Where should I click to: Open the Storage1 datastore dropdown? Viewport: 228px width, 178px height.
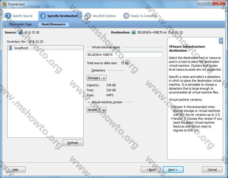click(97, 78)
